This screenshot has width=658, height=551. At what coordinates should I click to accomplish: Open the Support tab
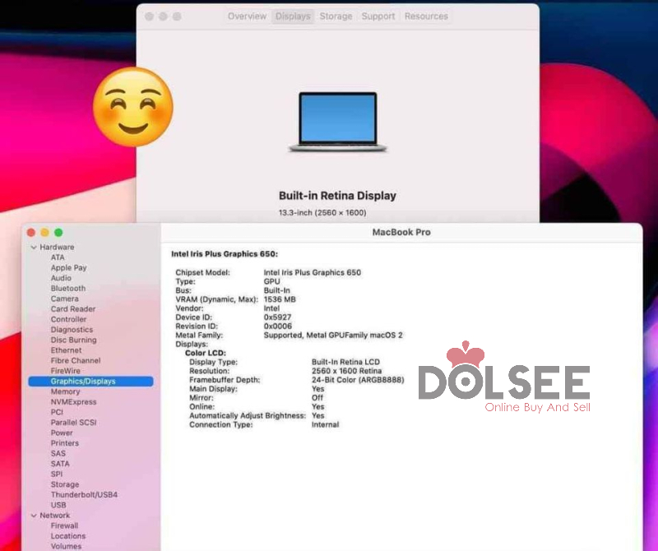[x=378, y=16]
